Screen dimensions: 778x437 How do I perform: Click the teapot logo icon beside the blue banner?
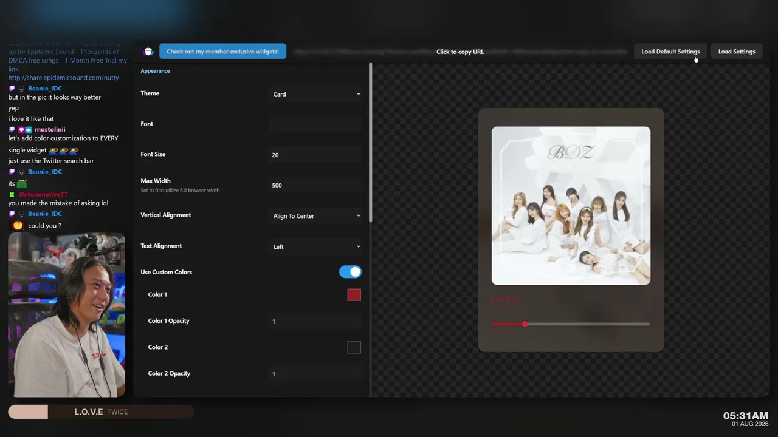[149, 52]
